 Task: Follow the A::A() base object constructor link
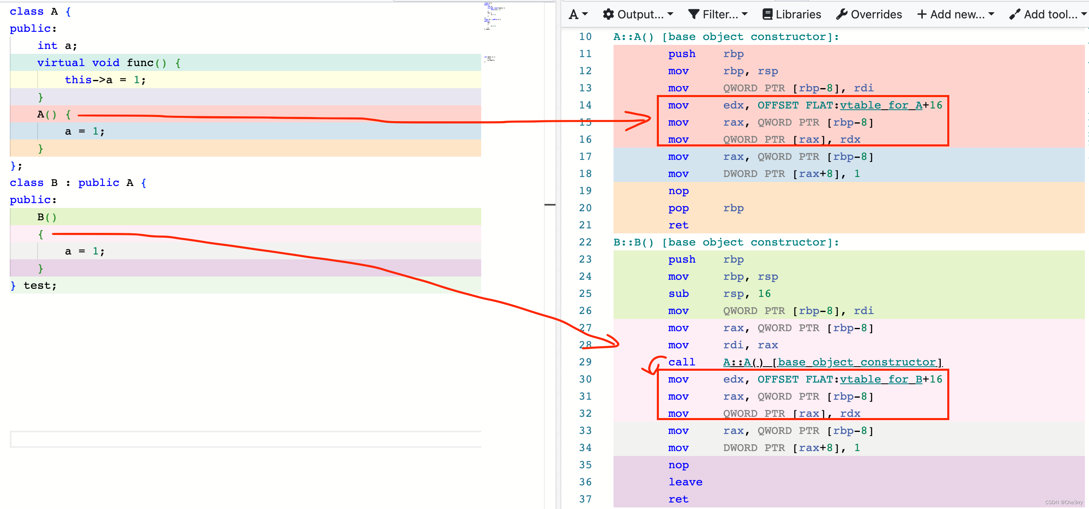[833, 362]
